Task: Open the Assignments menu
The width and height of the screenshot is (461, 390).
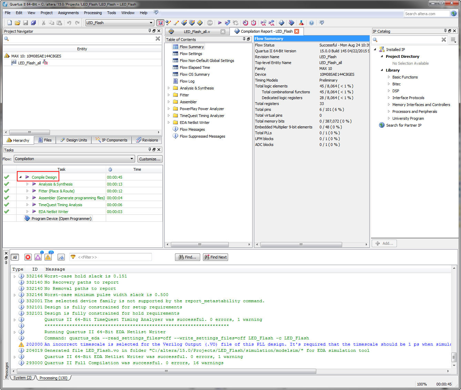Action: [x=68, y=13]
